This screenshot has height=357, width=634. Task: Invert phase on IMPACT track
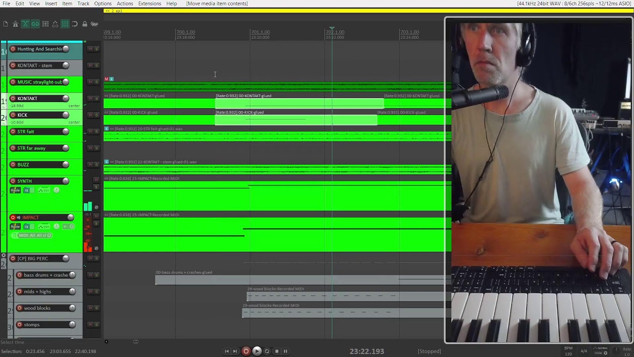pyautogui.click(x=96, y=248)
